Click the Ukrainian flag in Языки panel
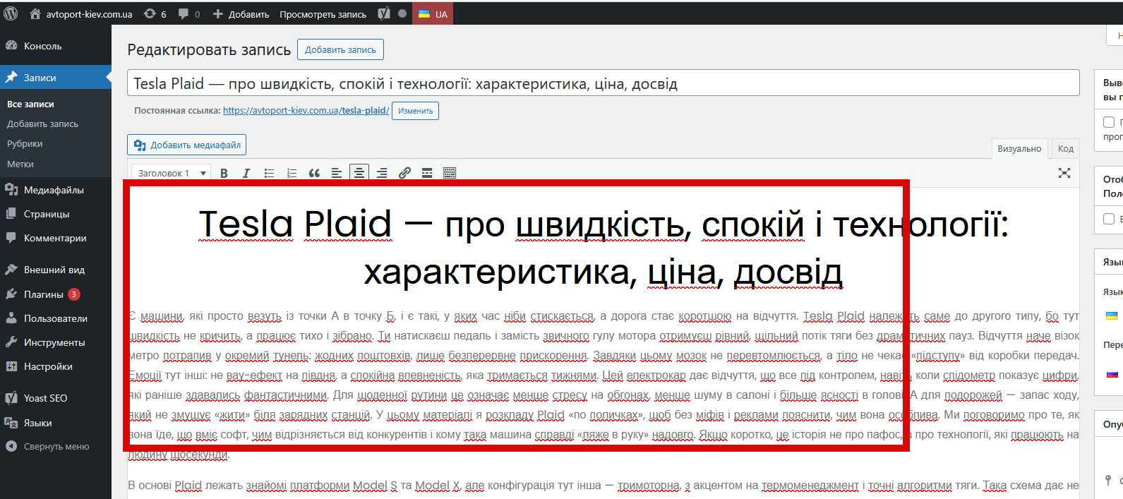Viewport: 1123px width, 499px height. click(x=1112, y=315)
